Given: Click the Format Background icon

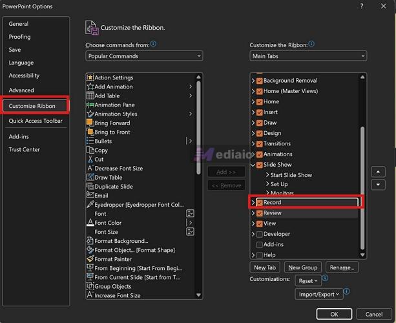Looking at the screenshot, I should [x=90, y=241].
